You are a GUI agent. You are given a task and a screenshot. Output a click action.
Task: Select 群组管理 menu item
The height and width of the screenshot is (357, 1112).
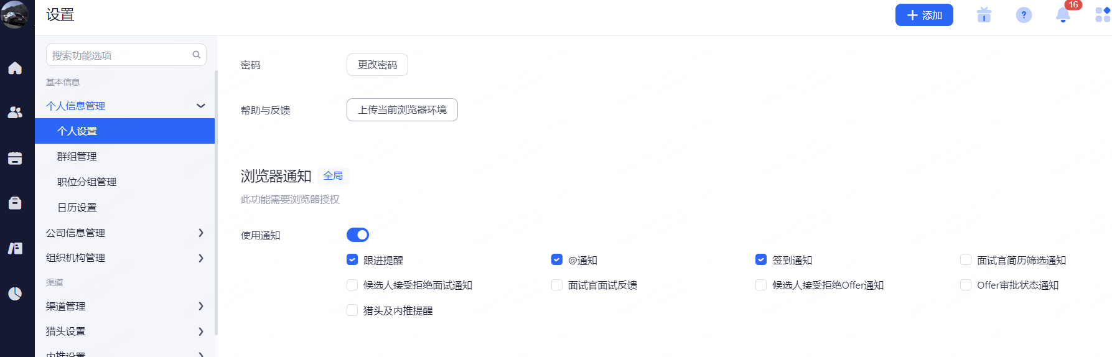click(x=77, y=157)
